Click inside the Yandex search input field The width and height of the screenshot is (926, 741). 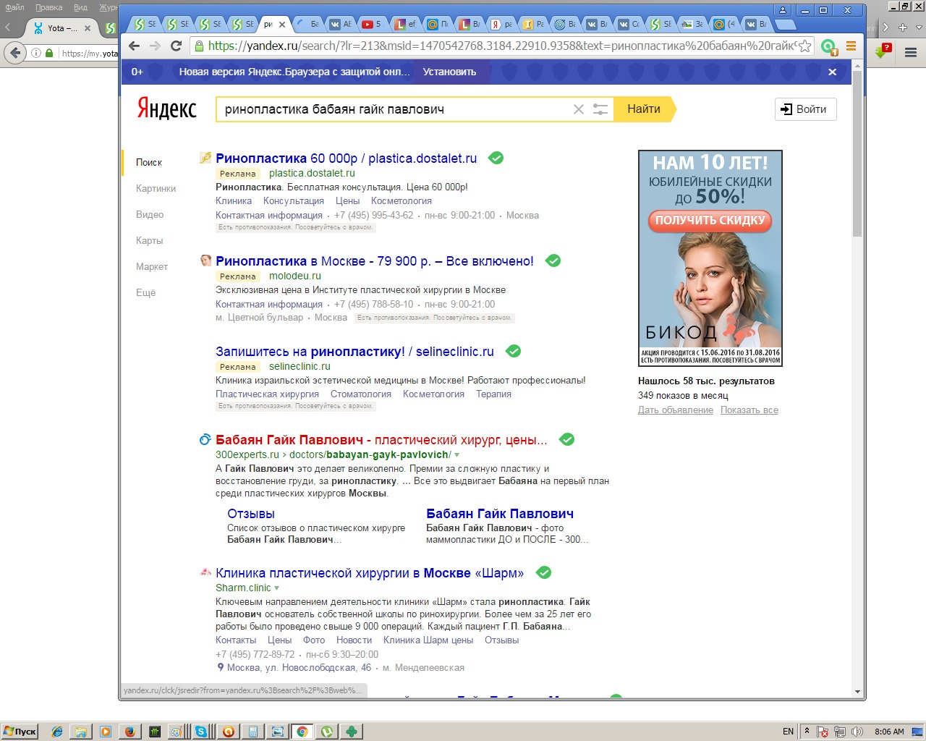click(x=391, y=109)
